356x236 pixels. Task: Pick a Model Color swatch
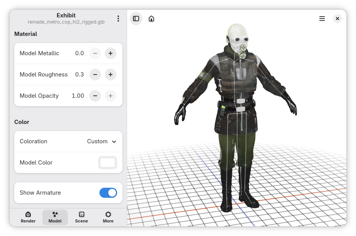[108, 163]
